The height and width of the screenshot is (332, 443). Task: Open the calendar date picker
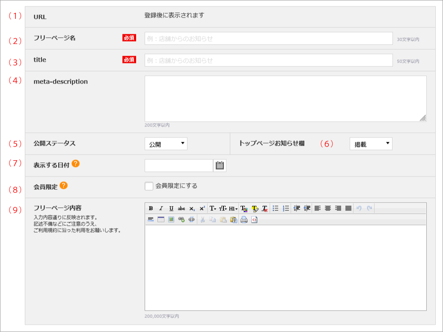coord(220,165)
